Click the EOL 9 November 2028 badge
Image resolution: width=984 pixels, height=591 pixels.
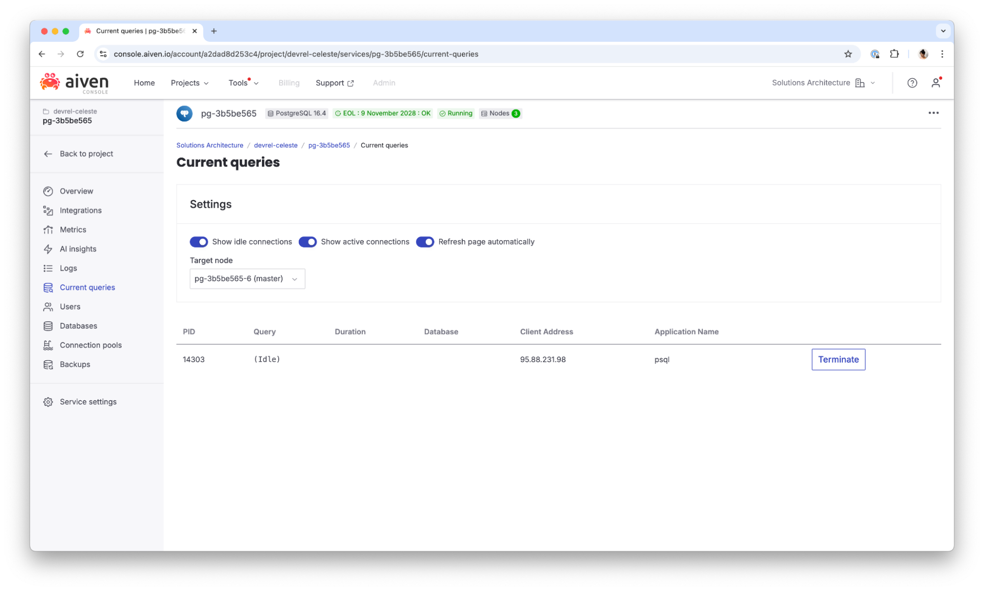tap(382, 114)
